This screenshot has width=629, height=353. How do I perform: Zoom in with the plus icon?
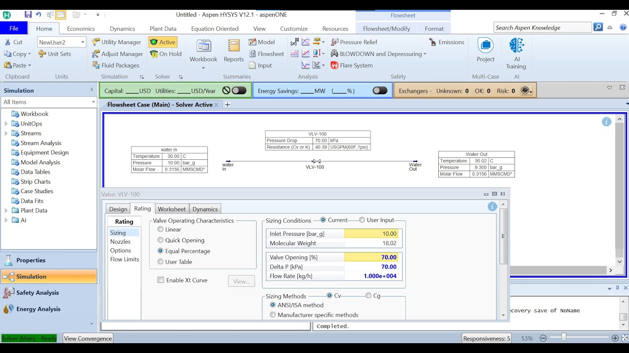coord(615,338)
